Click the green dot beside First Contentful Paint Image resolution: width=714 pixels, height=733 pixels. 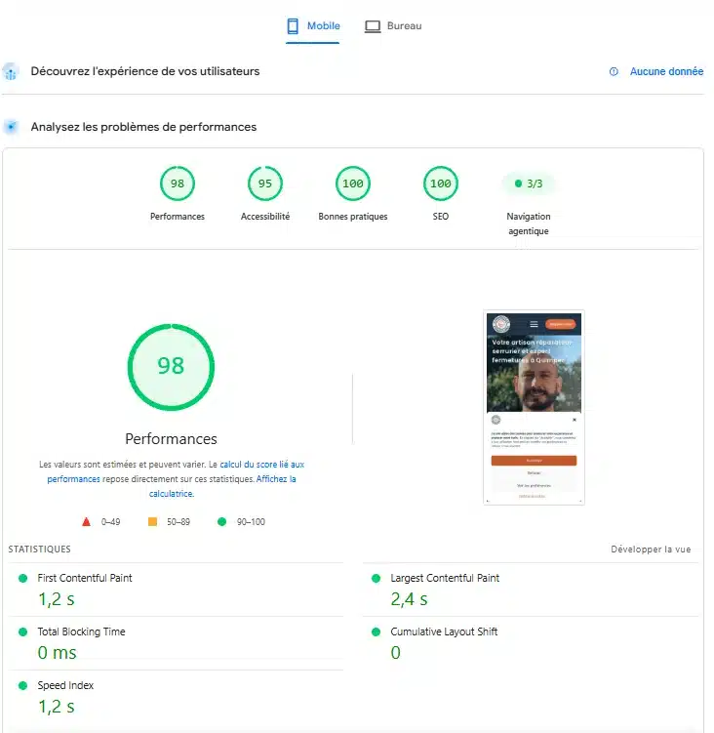(22, 578)
